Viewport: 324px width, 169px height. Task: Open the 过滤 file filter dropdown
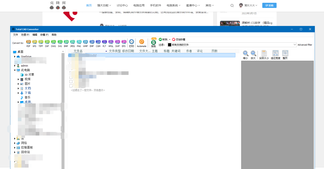point(295,45)
